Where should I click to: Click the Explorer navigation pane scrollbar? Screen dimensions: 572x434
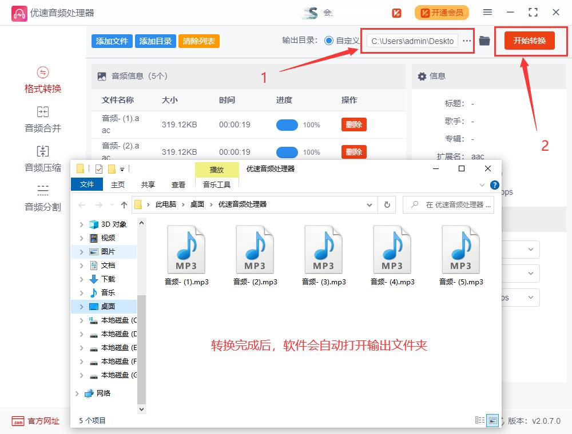click(x=141, y=349)
